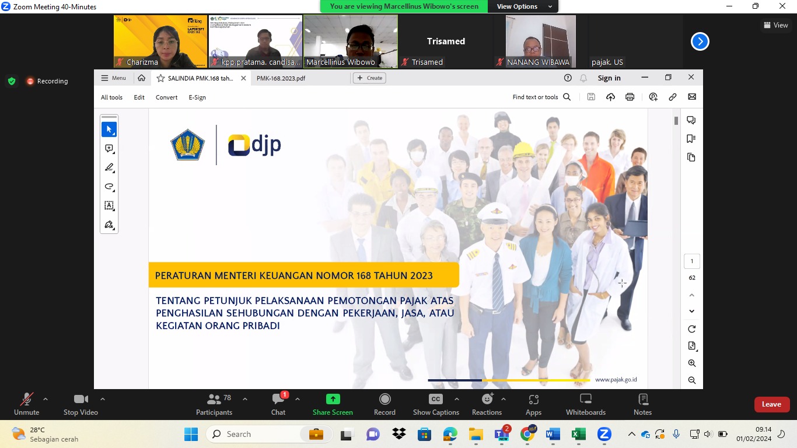Turn on Show Captions
The height and width of the screenshot is (448, 797).
click(436, 404)
